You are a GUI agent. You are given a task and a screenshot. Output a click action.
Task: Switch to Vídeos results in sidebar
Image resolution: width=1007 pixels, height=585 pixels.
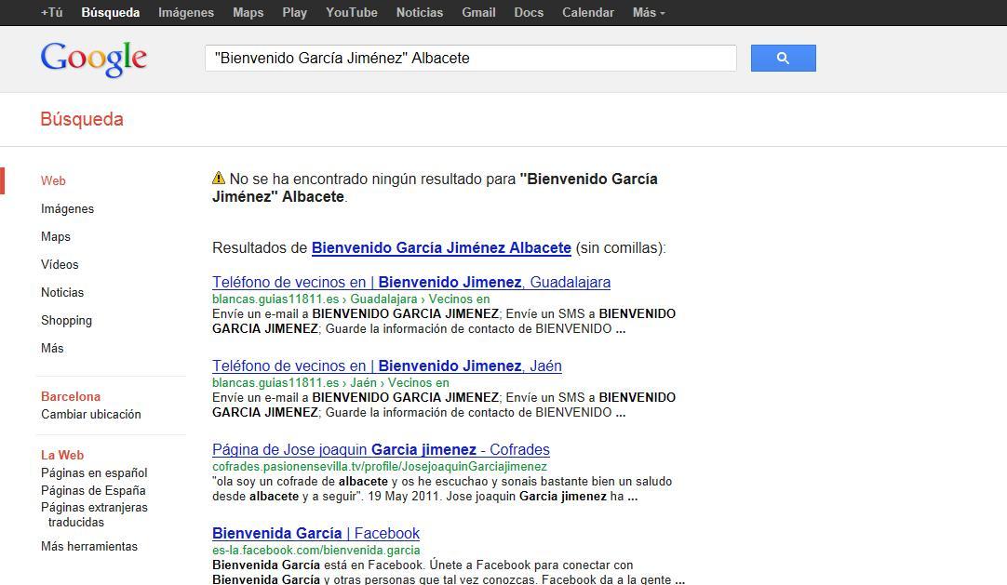pyautogui.click(x=60, y=264)
